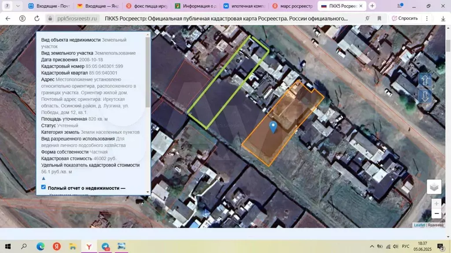The width and height of the screenshot is (451, 253).
Task: Click Земли населенных пунктов category value
Action: (x=110, y=132)
